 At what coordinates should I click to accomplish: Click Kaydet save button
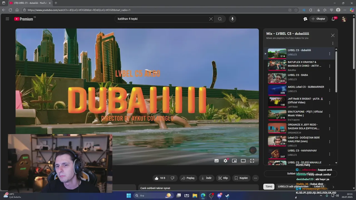(x=241, y=178)
